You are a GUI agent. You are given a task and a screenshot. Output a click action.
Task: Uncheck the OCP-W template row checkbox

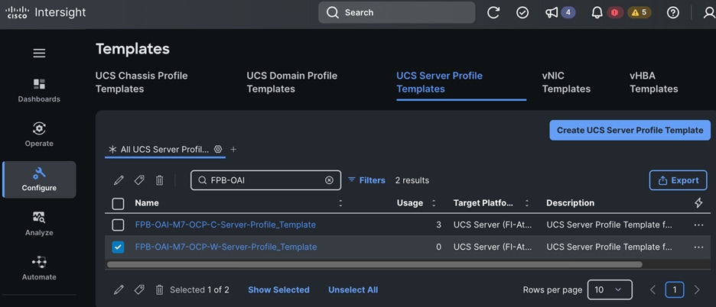tap(118, 247)
